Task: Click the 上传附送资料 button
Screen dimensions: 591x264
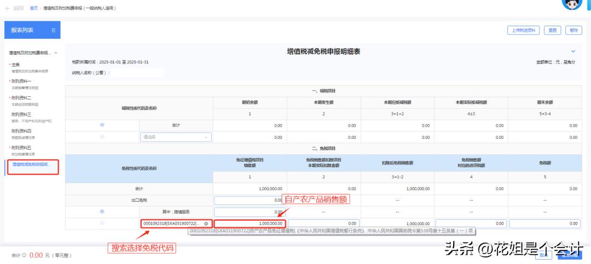Action: (x=524, y=31)
